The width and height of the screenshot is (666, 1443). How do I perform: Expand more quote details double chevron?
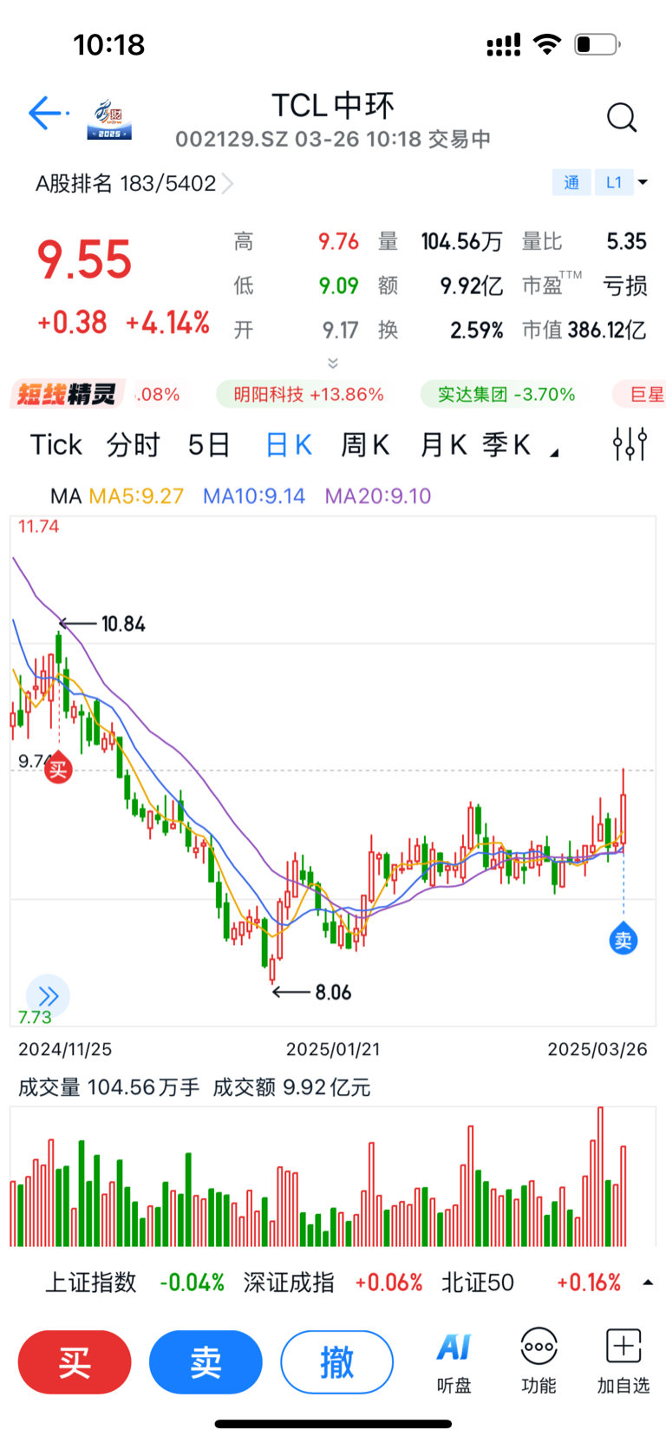click(x=333, y=363)
